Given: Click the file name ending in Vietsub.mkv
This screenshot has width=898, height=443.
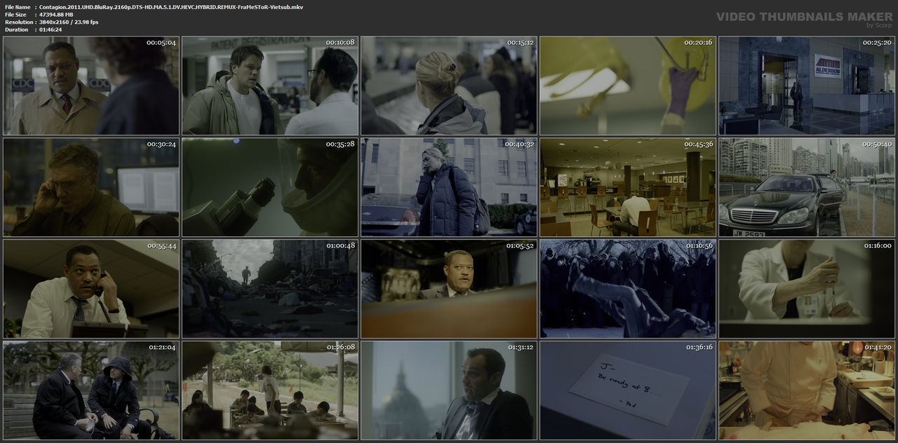Looking at the screenshot, I should (x=171, y=7).
